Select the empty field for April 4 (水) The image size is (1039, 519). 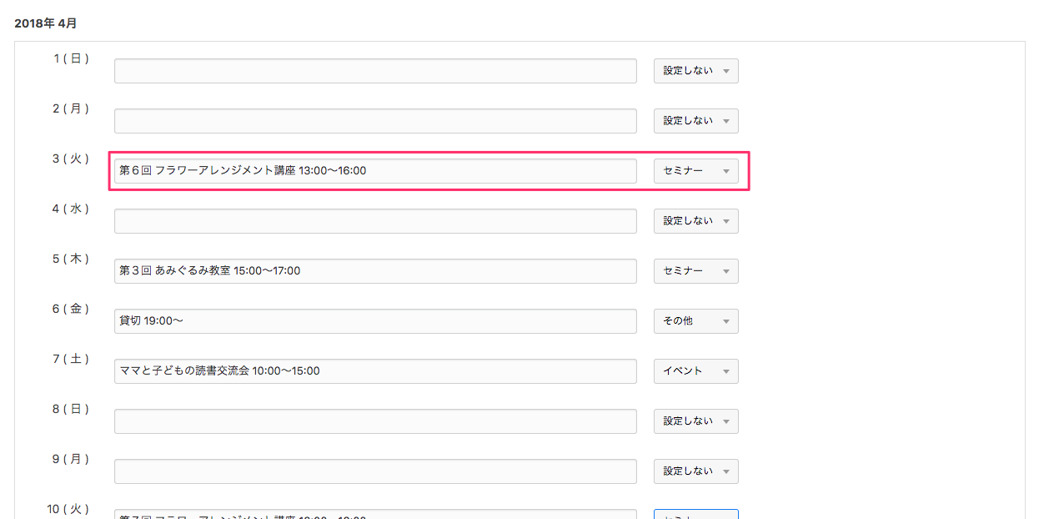pos(375,221)
